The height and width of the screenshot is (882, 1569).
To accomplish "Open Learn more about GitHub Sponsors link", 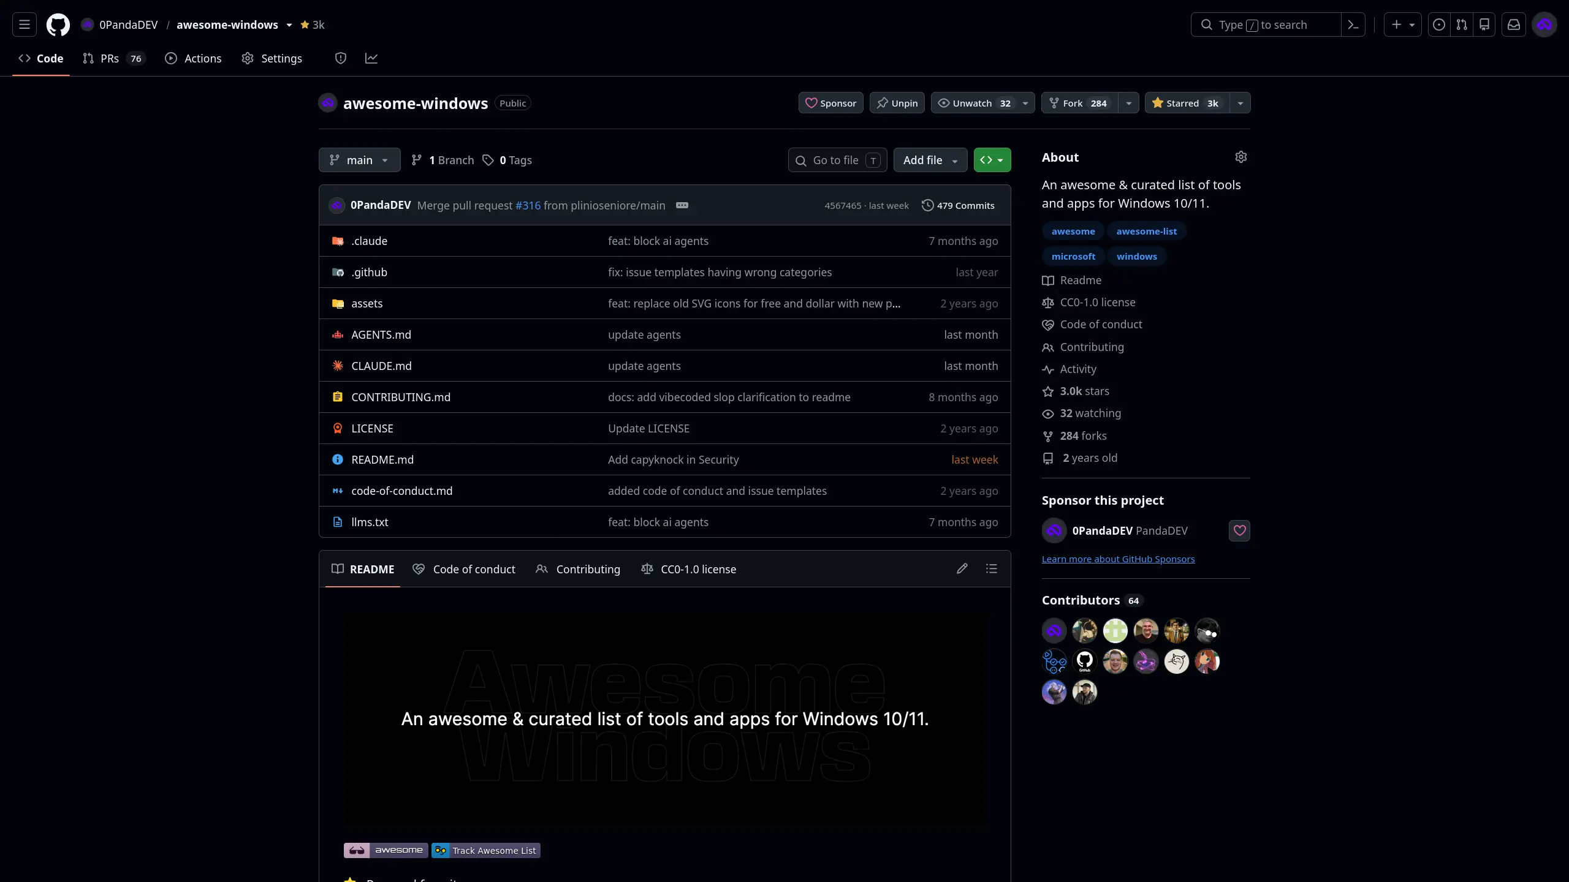I will 1118,559.
